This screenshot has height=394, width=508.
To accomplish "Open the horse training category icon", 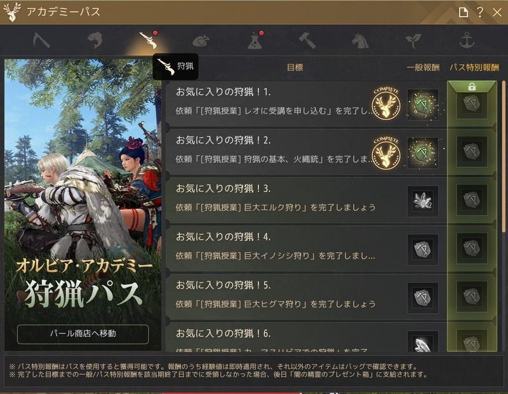I will pyautogui.click(x=360, y=41).
